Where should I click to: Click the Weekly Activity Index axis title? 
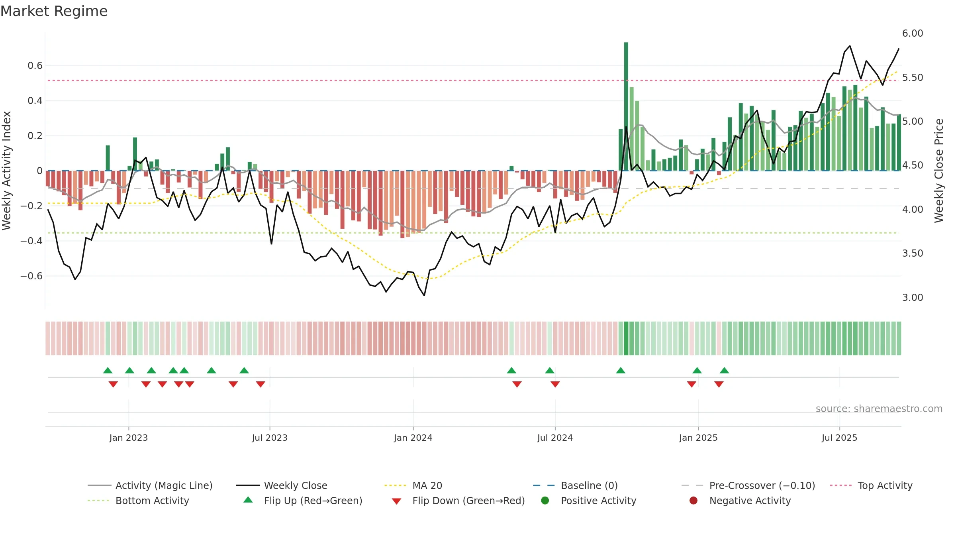point(6,171)
